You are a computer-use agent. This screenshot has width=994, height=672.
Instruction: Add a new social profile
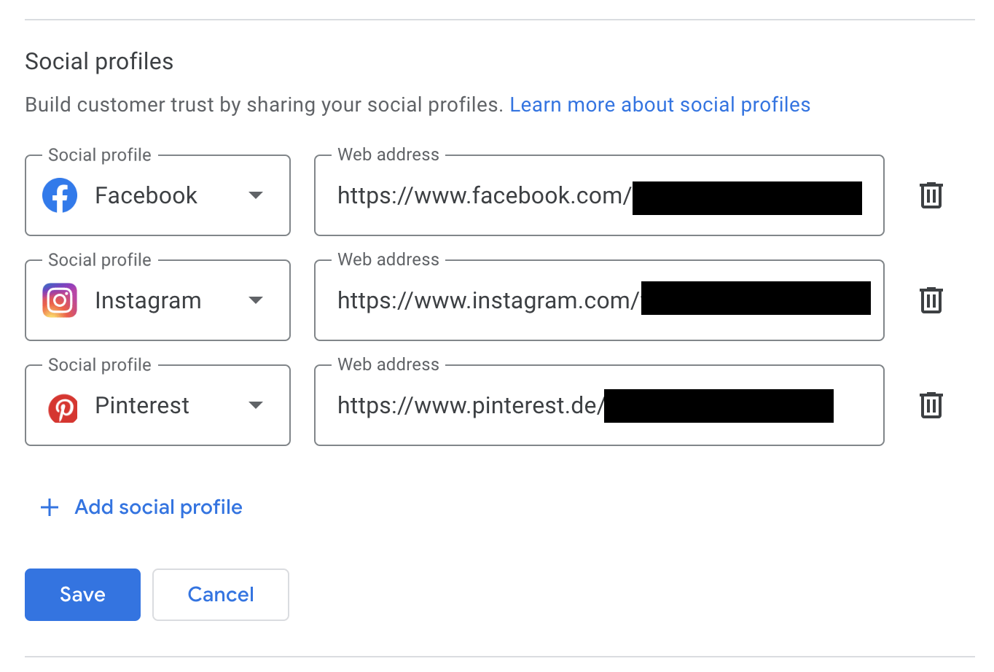(x=157, y=507)
